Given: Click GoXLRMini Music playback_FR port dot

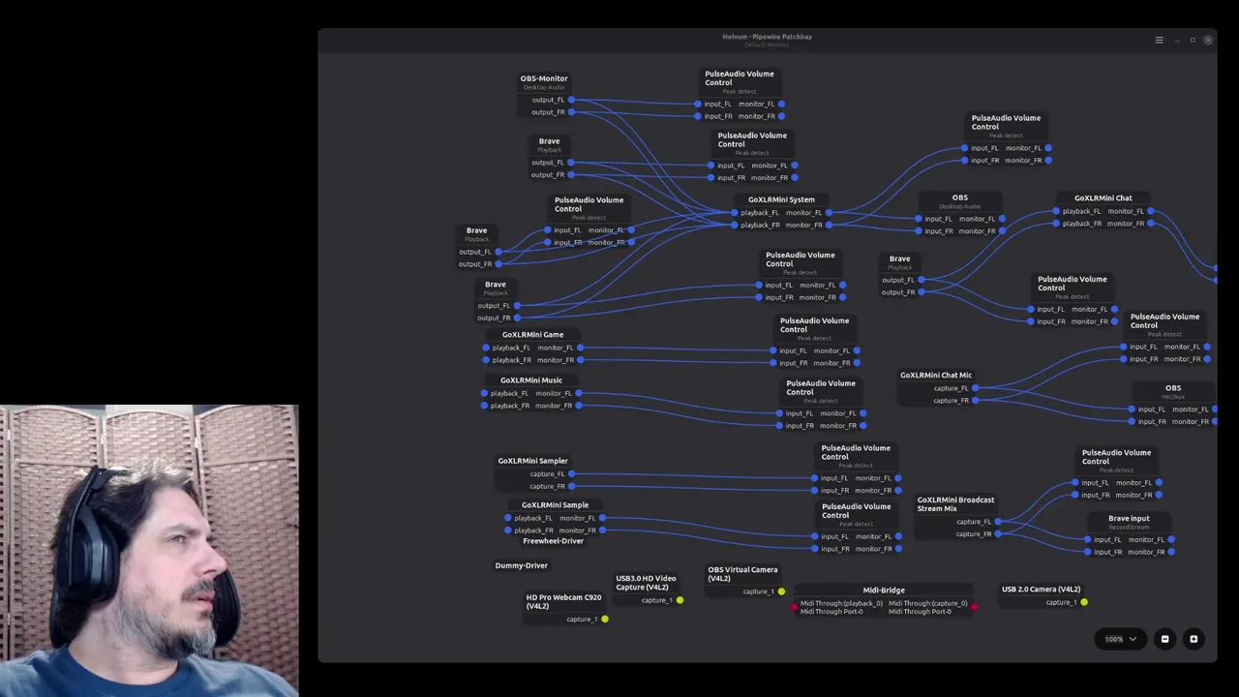Looking at the screenshot, I should click(484, 406).
